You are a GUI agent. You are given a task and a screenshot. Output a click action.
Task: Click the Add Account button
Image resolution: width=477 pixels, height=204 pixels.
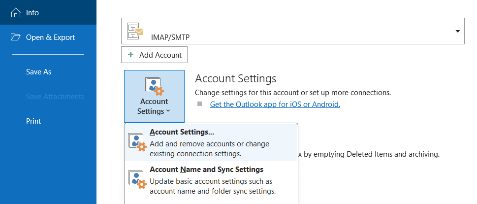pos(154,55)
